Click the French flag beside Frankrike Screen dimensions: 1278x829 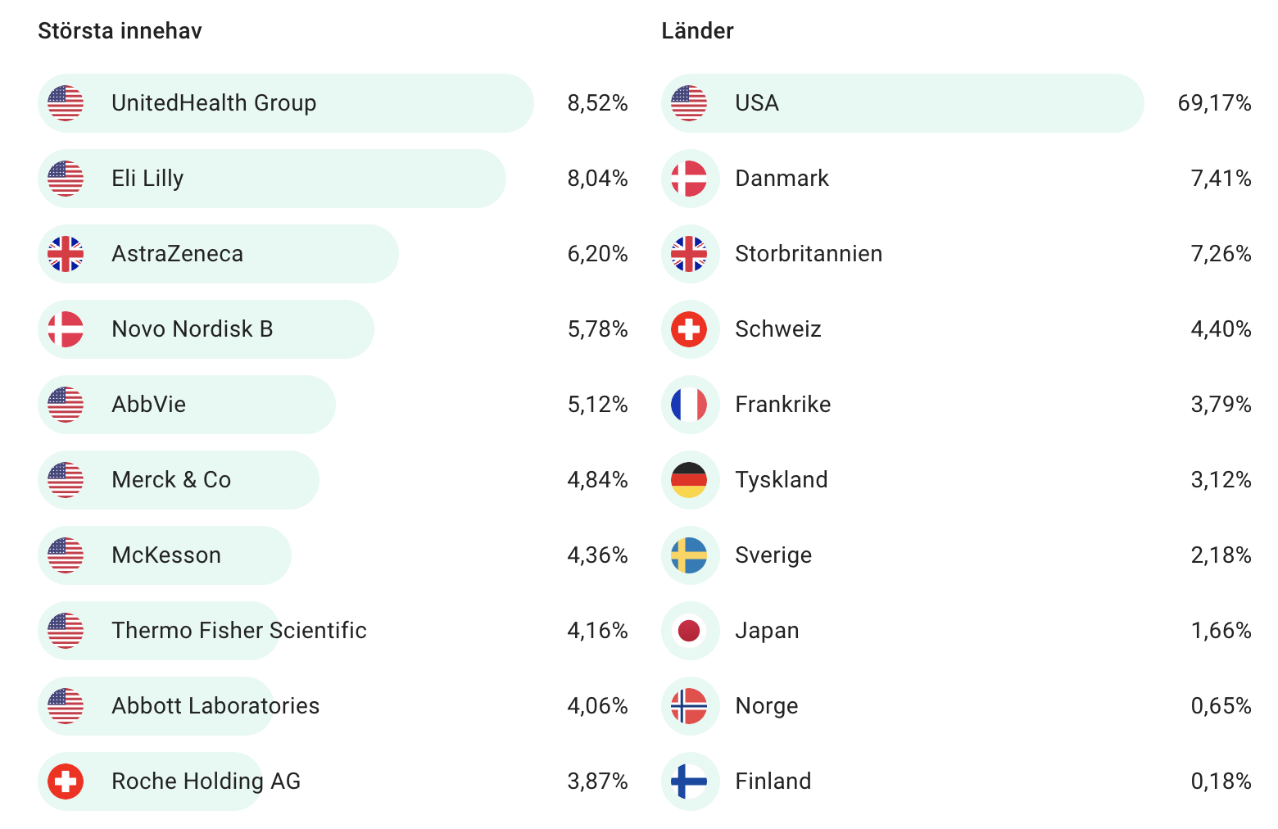(689, 405)
